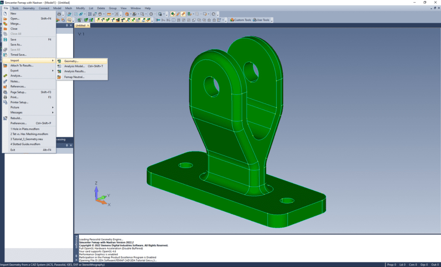Open the Geometry menu in the menu bar
Image resolution: width=441 pixels, height=267 pixels.
point(29,8)
